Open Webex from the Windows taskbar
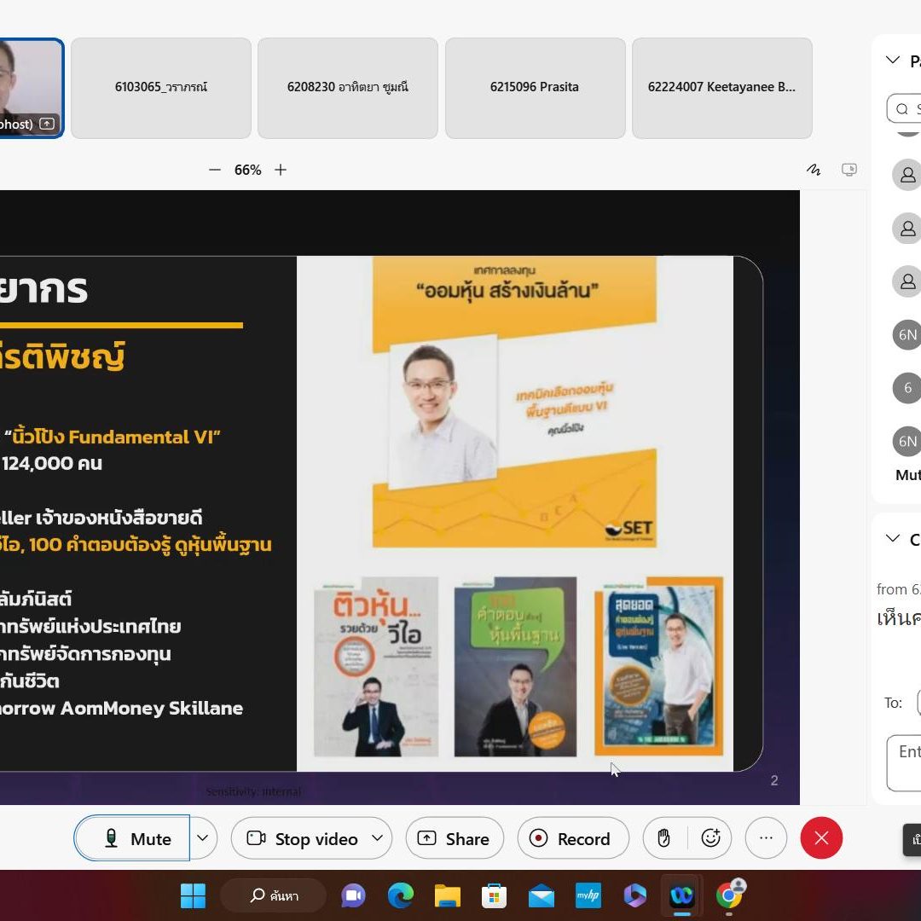The width and height of the screenshot is (921, 921). tap(681, 895)
